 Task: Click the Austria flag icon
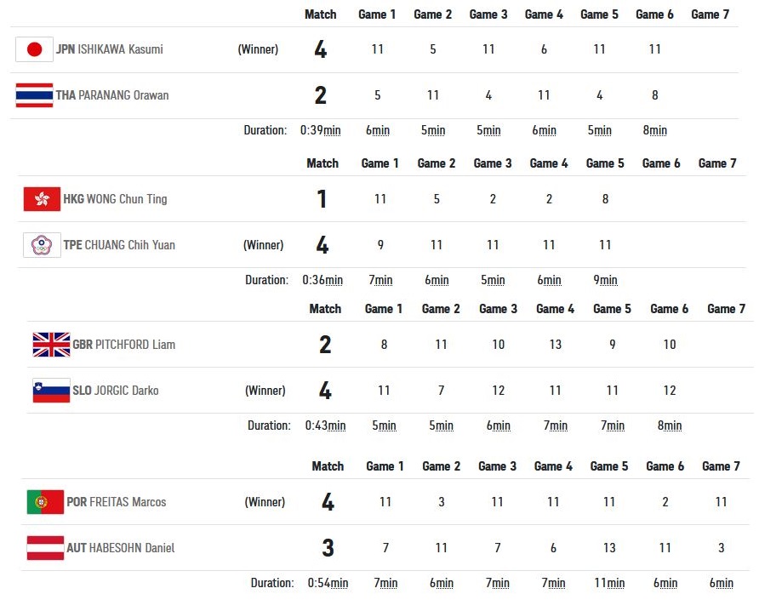point(45,548)
